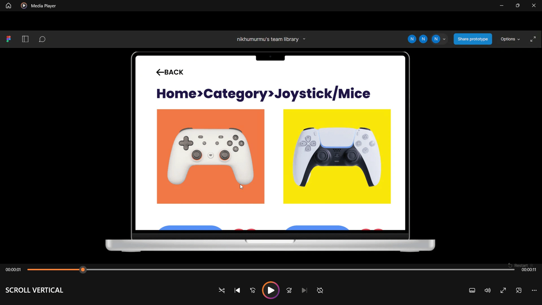Click the seek bar thumb handle
The width and height of the screenshot is (542, 305).
pos(83,270)
